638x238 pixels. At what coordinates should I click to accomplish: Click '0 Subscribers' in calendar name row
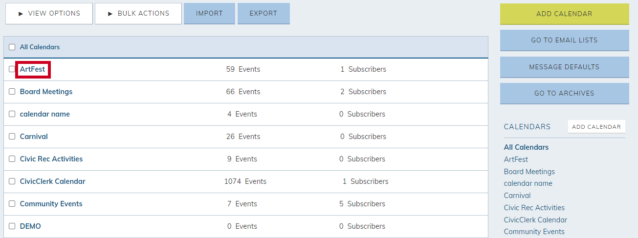362,114
